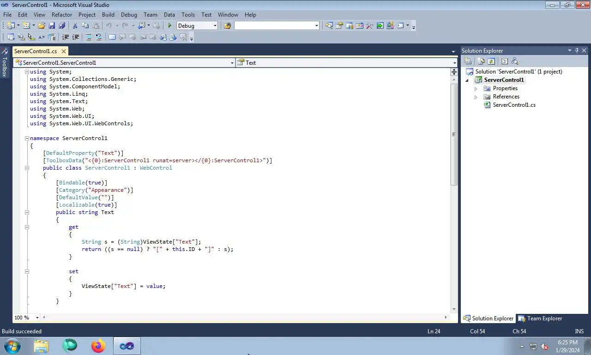Open the Refactor menu

coord(62,15)
